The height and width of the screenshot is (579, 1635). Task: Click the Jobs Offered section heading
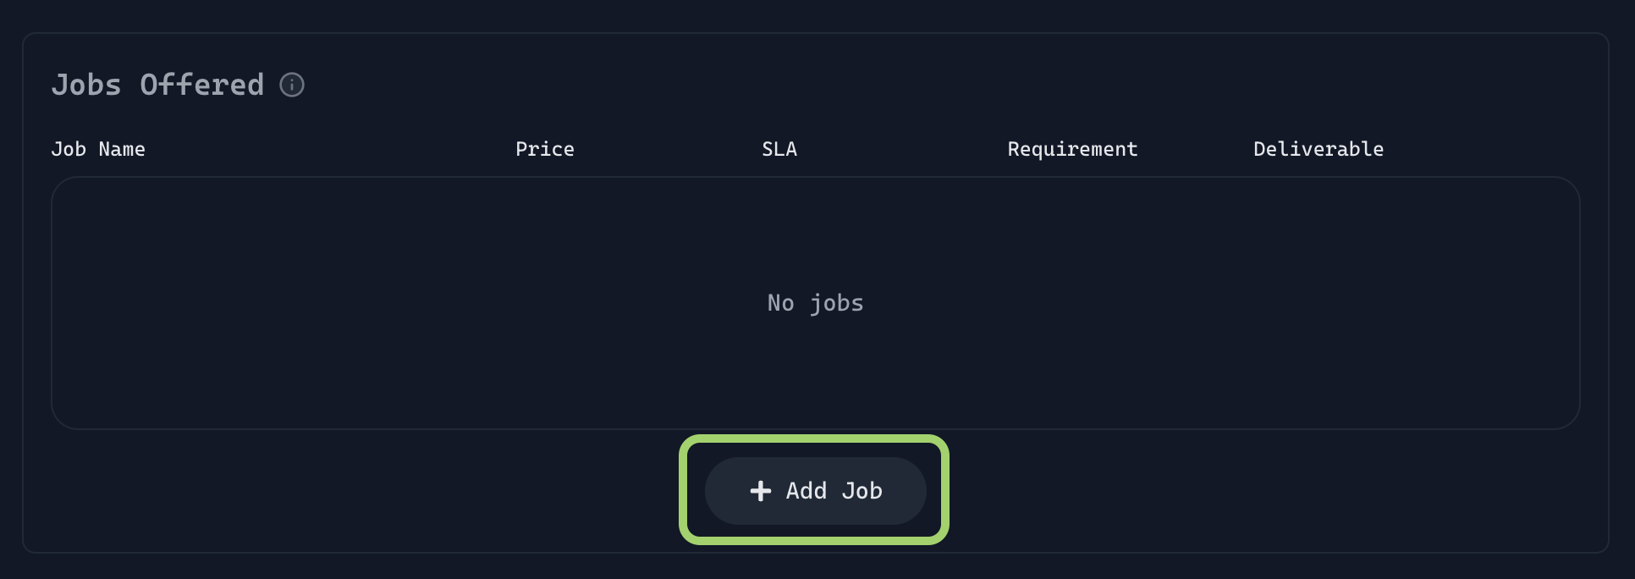click(x=157, y=85)
